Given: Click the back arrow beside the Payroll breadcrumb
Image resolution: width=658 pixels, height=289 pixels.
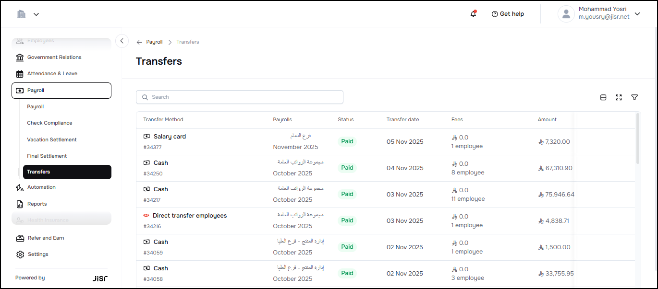Looking at the screenshot, I should click(139, 42).
